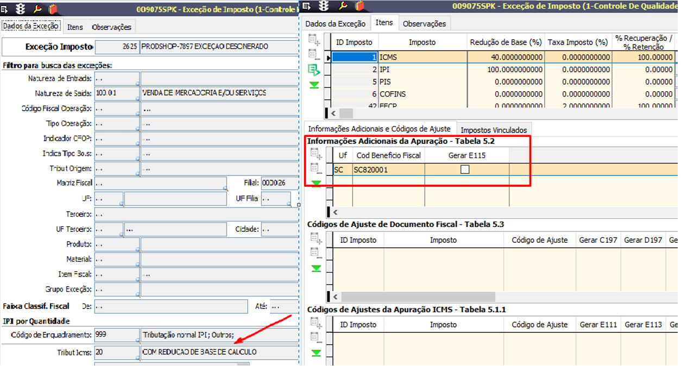681x366 pixels.
Task: Click the Item Fiscal code field
Action: [x=117, y=275]
